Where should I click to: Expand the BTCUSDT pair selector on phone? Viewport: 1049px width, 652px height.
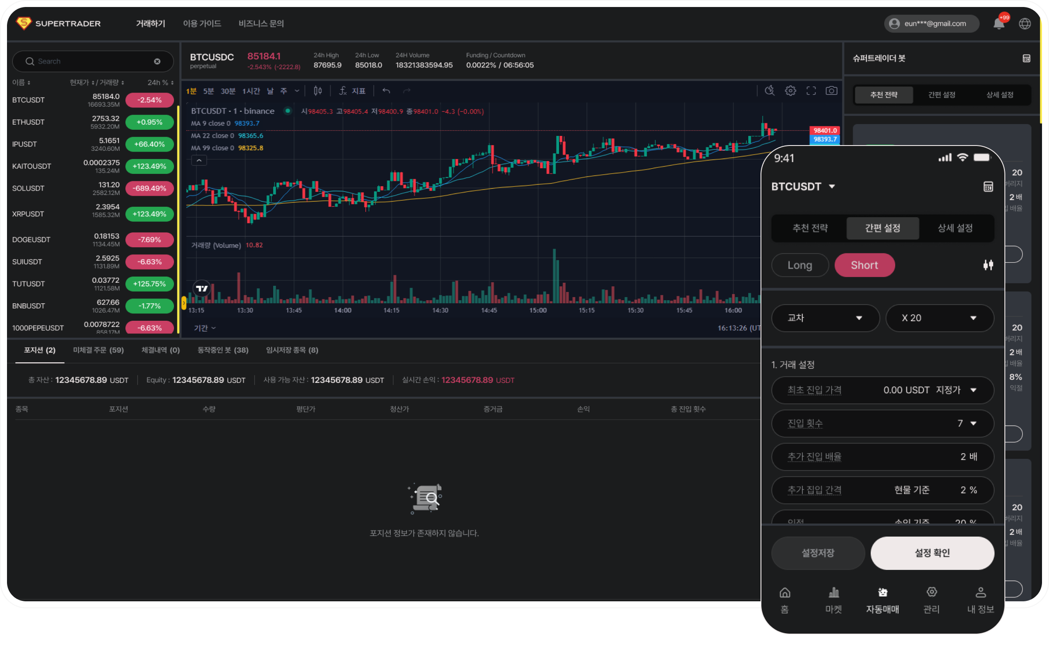(x=804, y=187)
